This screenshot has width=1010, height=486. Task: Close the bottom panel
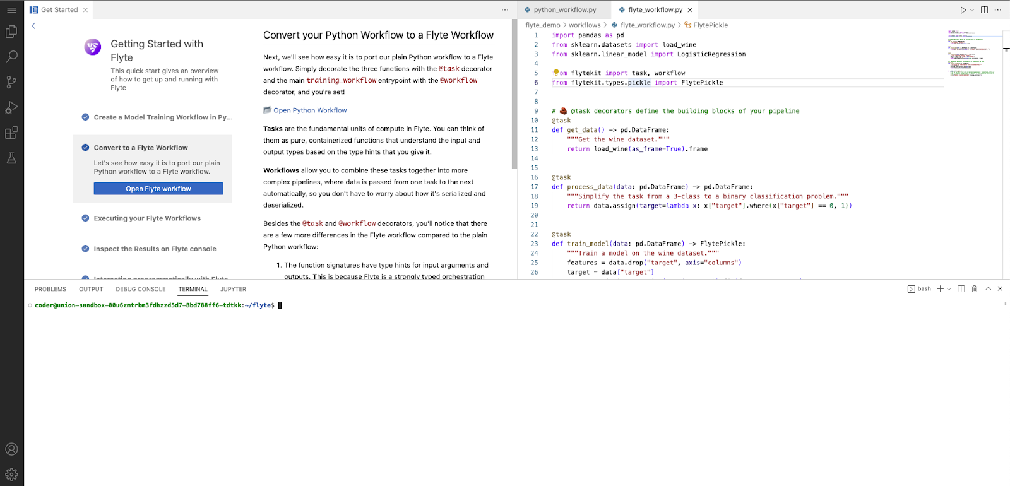tap(1000, 289)
